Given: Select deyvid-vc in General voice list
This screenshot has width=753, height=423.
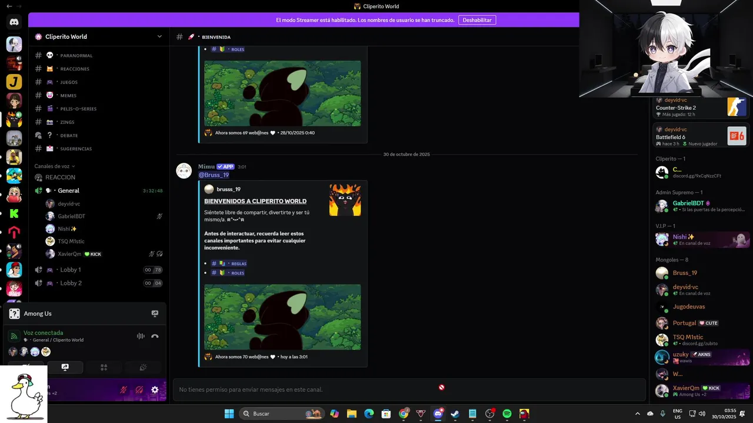Looking at the screenshot, I should [104, 204].
